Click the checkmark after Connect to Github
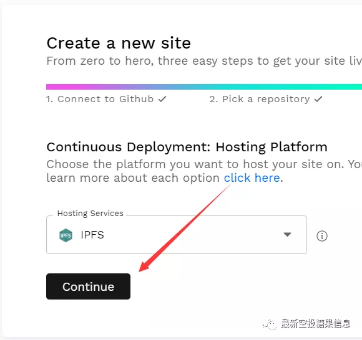 click(162, 99)
